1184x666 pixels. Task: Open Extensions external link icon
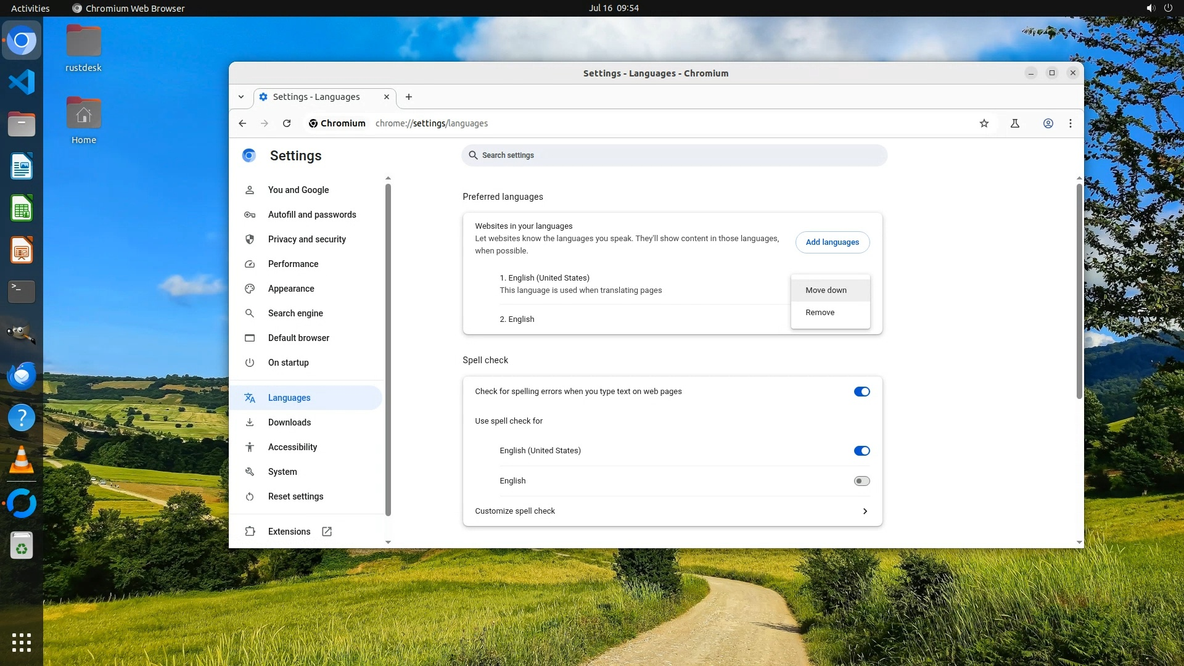coord(327,532)
